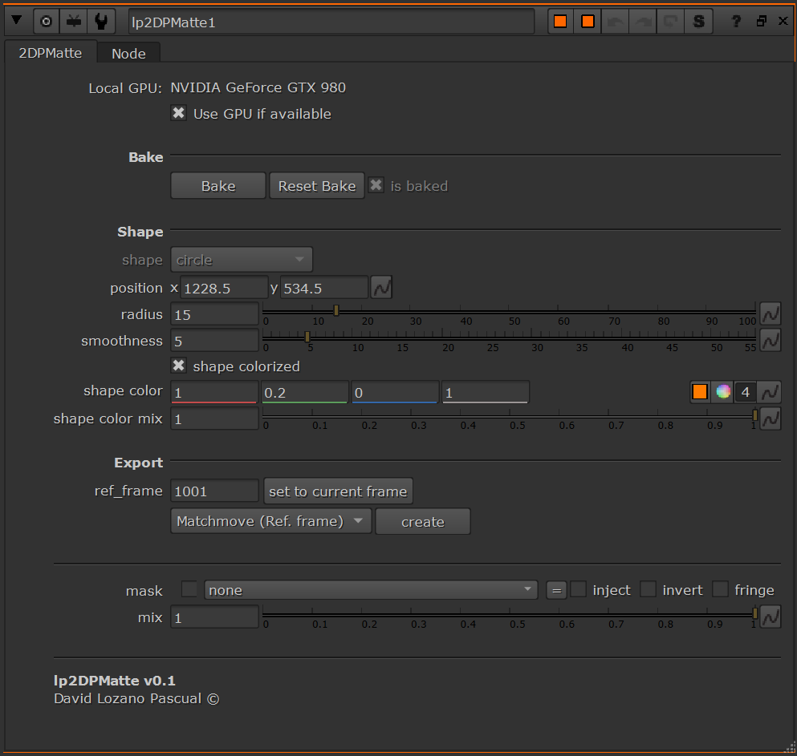Float the panel using the float window icon

(x=762, y=22)
